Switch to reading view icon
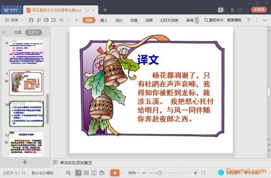 pyautogui.click(x=94, y=173)
